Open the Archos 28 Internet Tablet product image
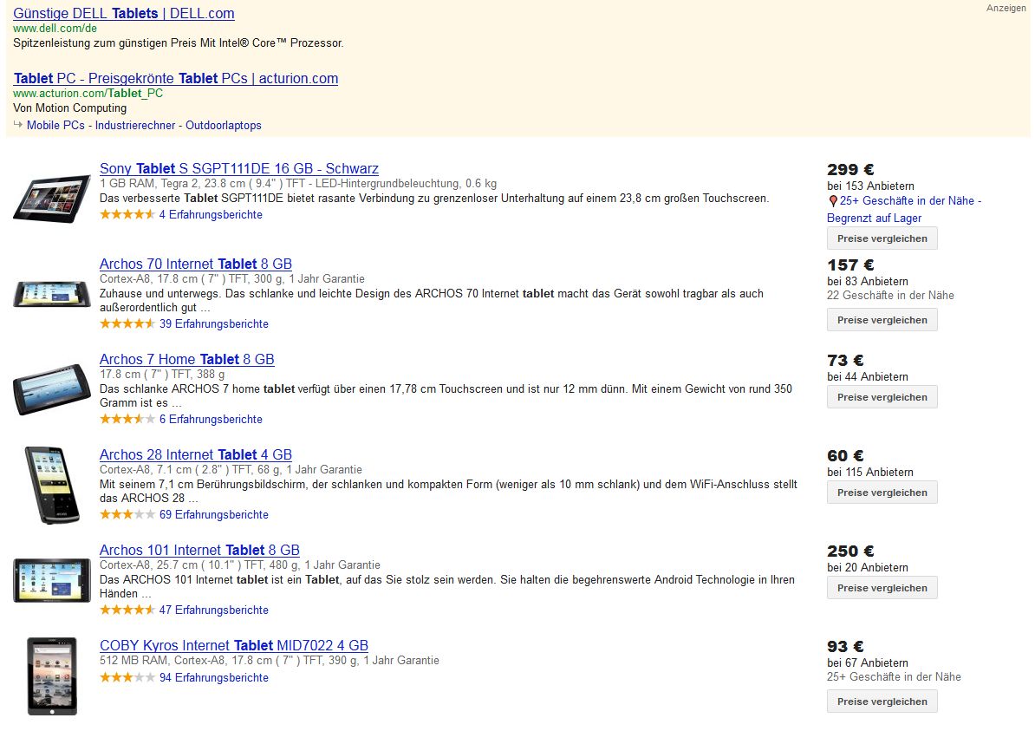 pos(52,486)
